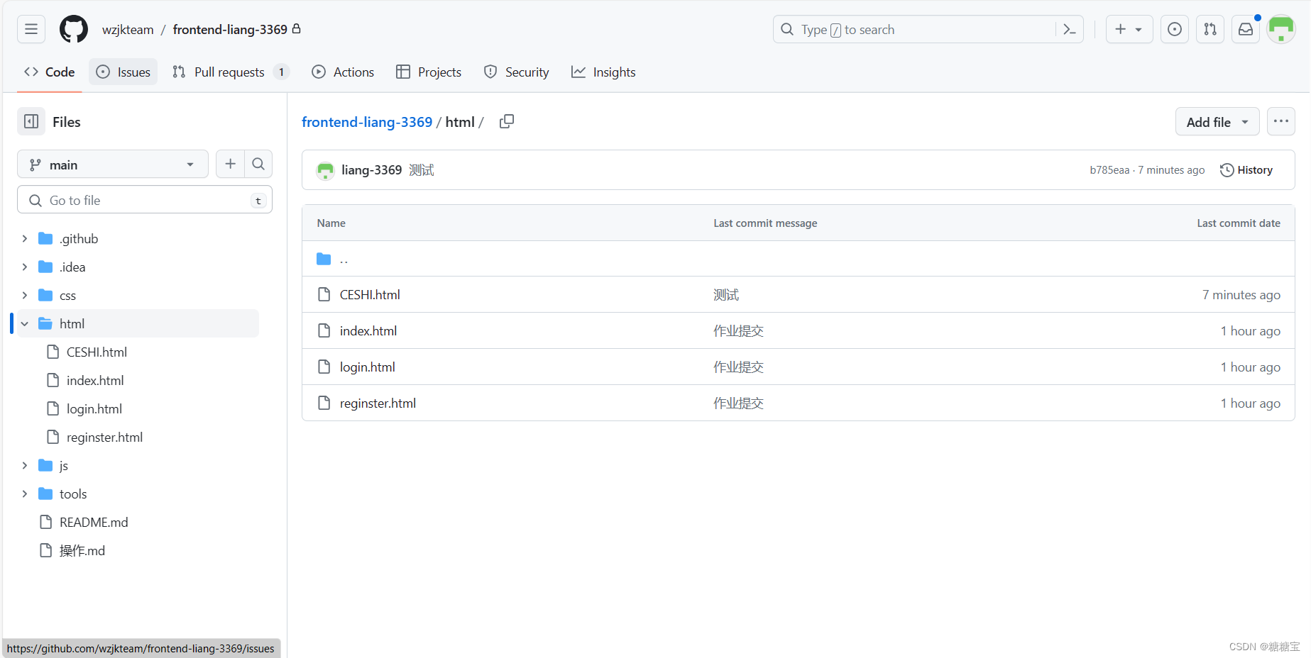This screenshot has width=1311, height=658.
Task: Open your profile avatar menu
Action: pos(1280,29)
